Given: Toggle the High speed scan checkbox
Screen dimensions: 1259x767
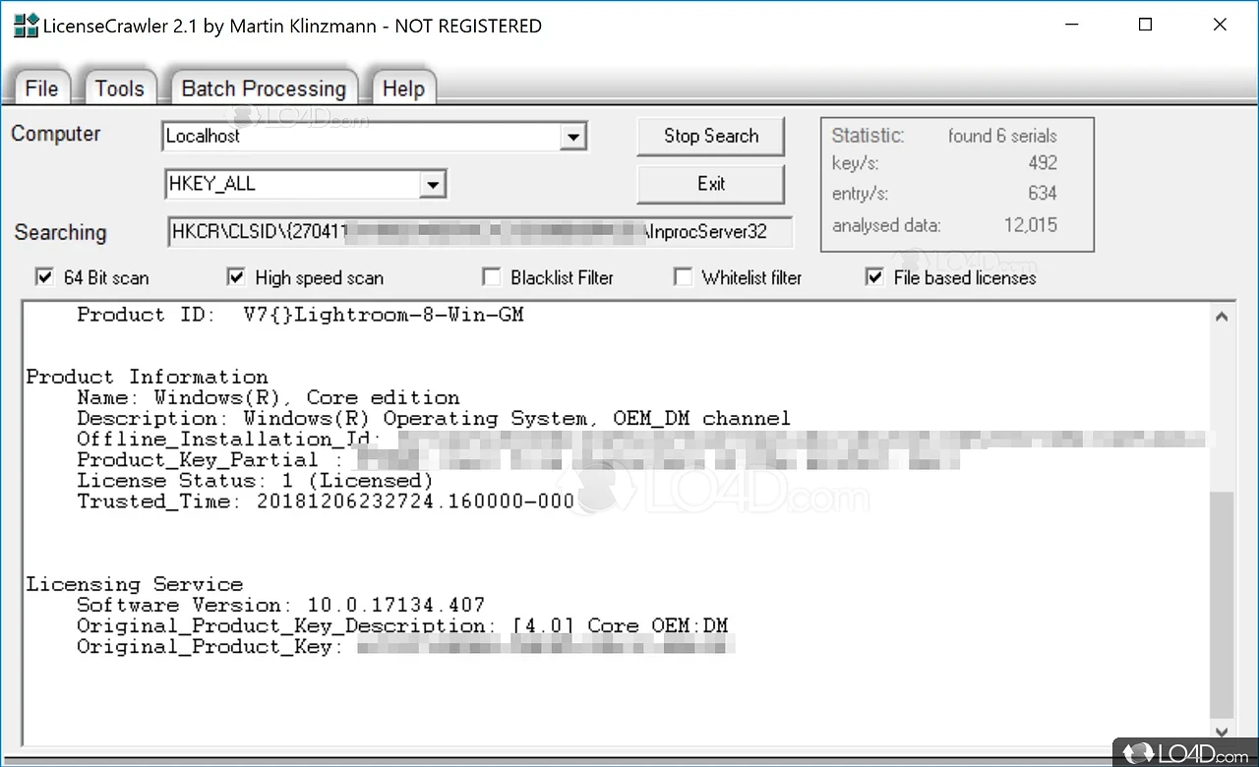Looking at the screenshot, I should [x=236, y=277].
